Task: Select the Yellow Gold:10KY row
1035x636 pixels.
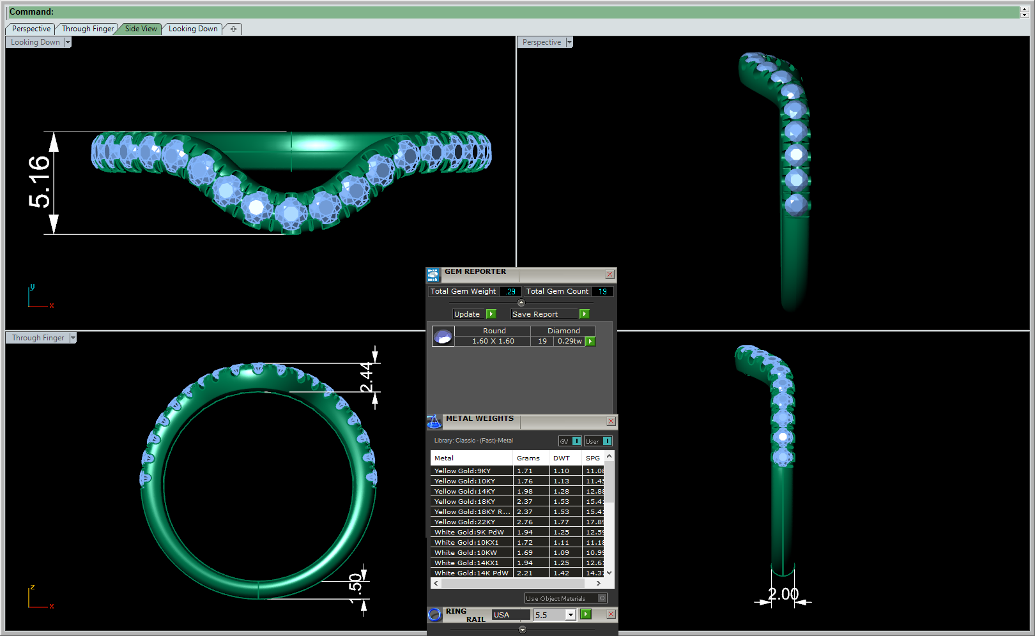Action: tap(517, 481)
